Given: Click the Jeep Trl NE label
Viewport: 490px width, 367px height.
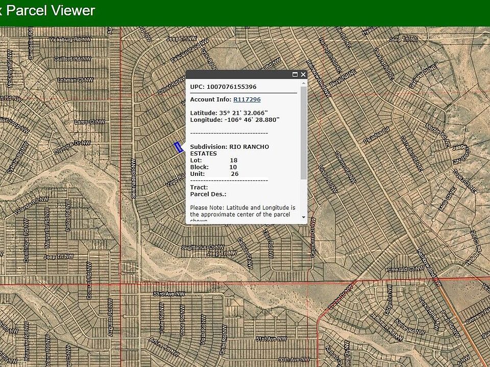Looking at the screenshot, I should [403, 40].
